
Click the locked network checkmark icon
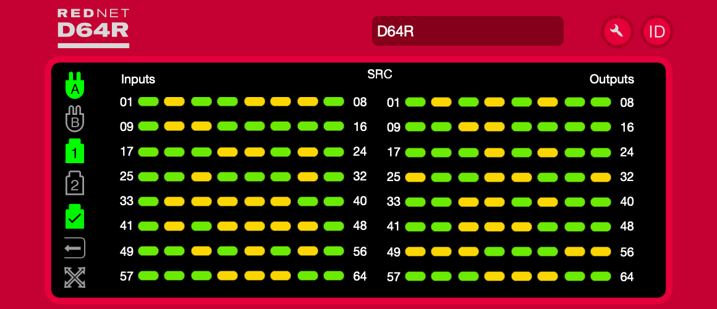click(x=75, y=216)
